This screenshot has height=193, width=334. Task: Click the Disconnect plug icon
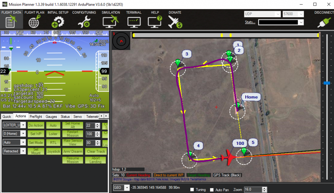click(324, 22)
